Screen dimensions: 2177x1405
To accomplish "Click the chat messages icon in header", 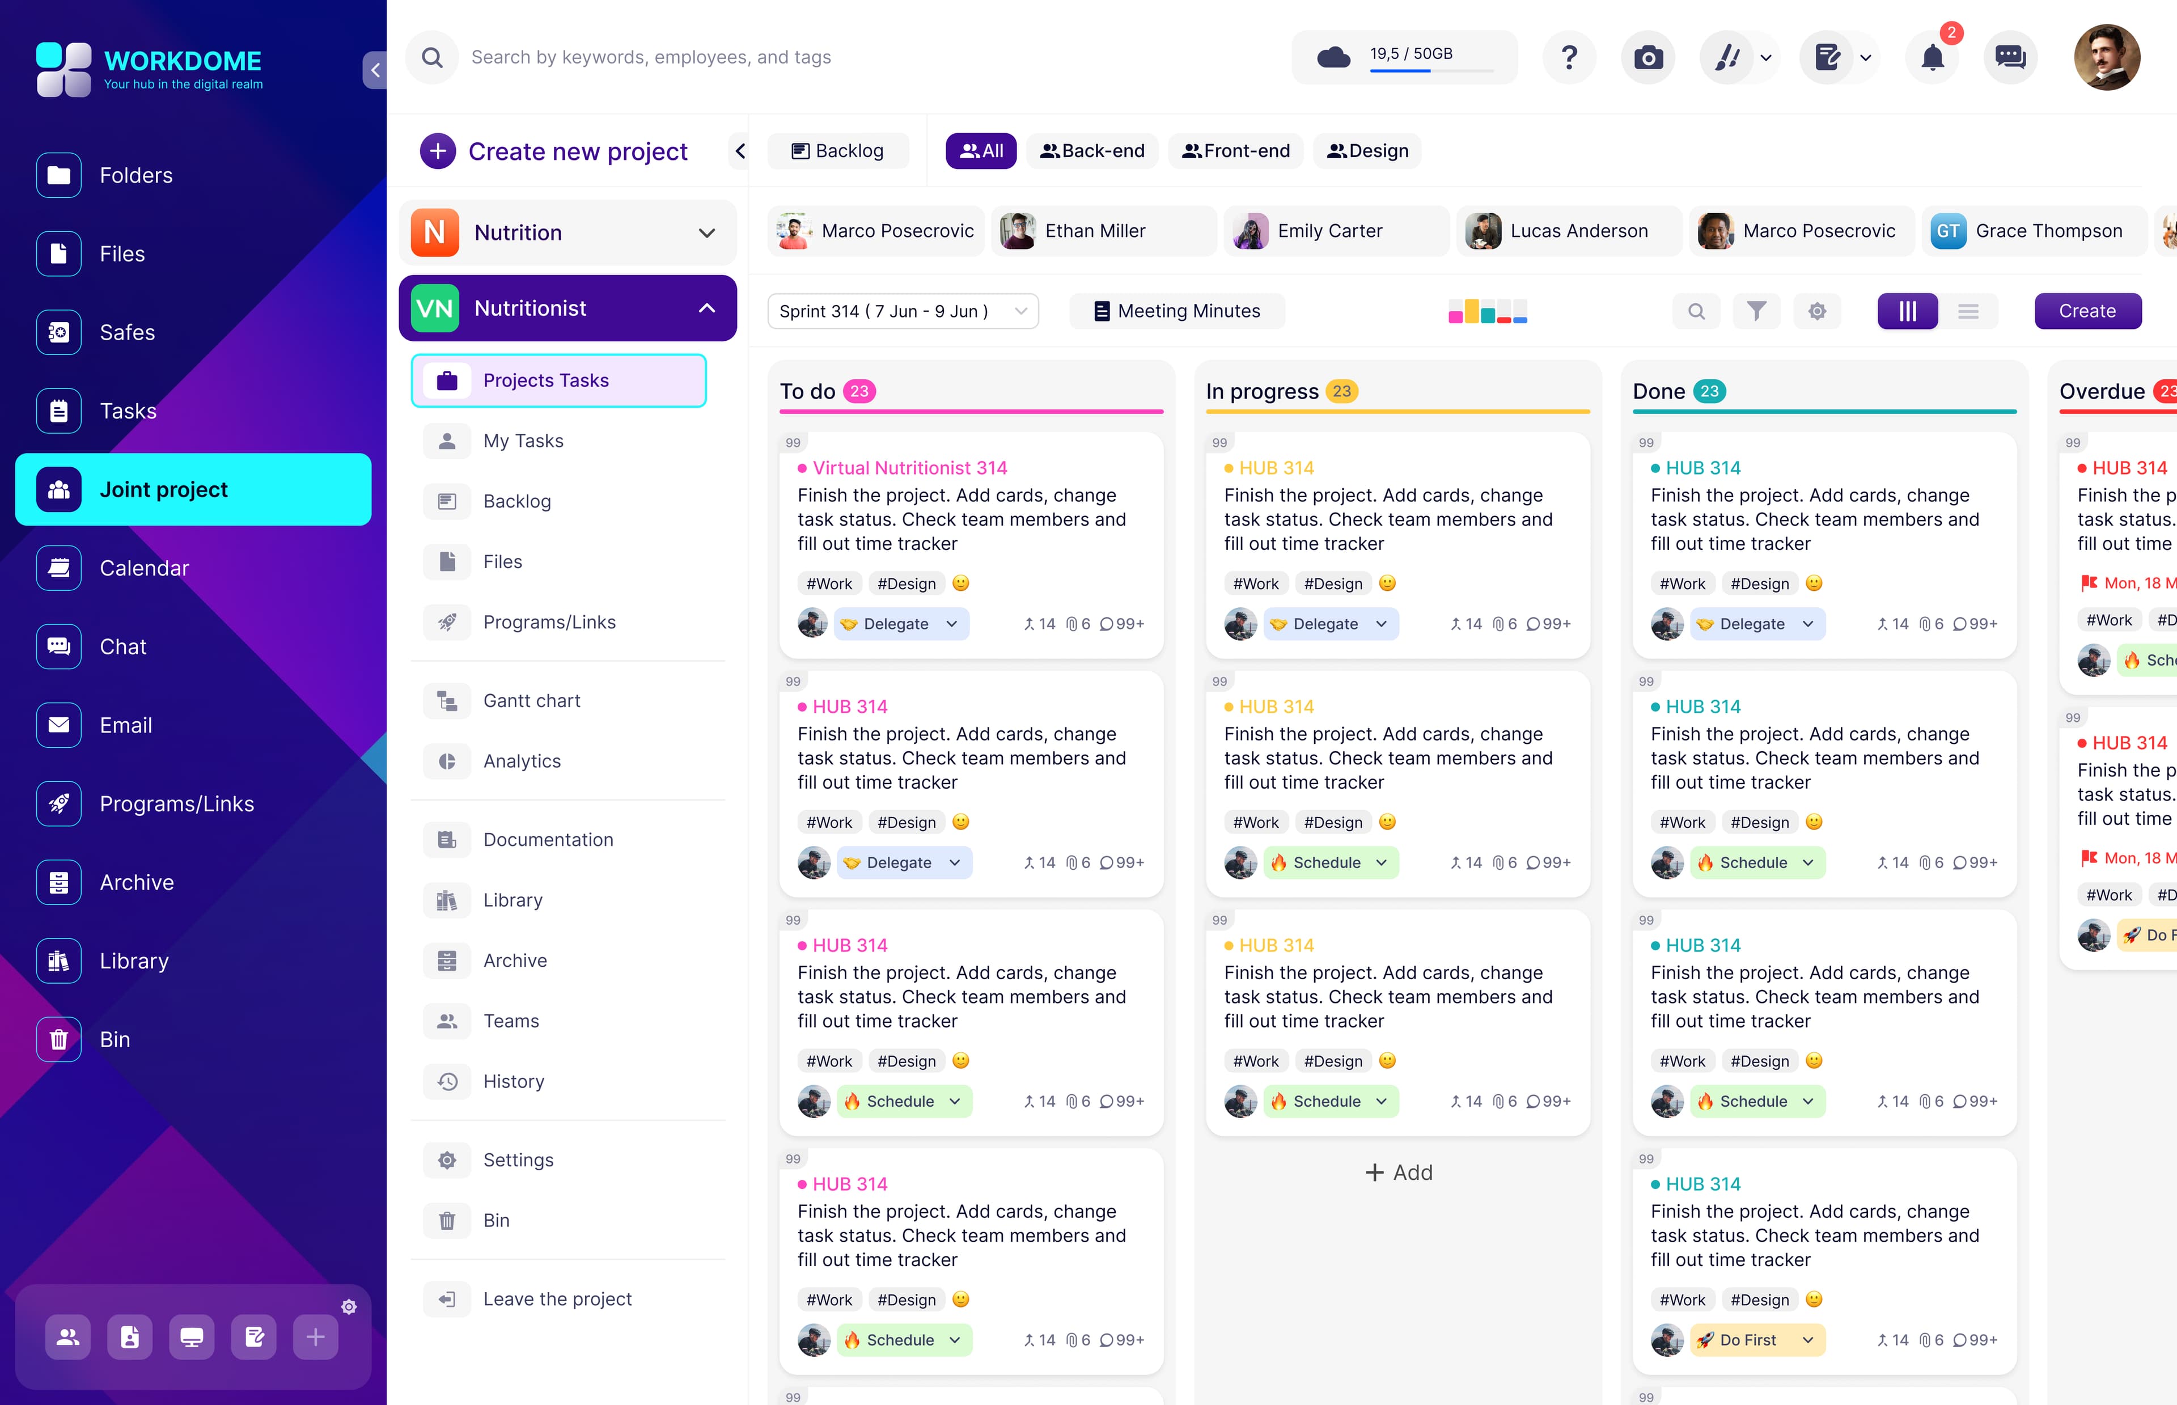I will pyautogui.click(x=2010, y=58).
